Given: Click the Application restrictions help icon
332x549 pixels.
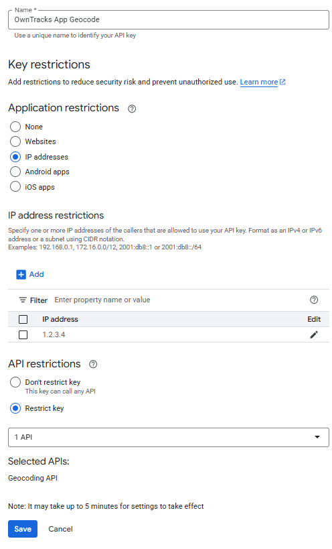Looking at the screenshot, I should click(x=132, y=109).
